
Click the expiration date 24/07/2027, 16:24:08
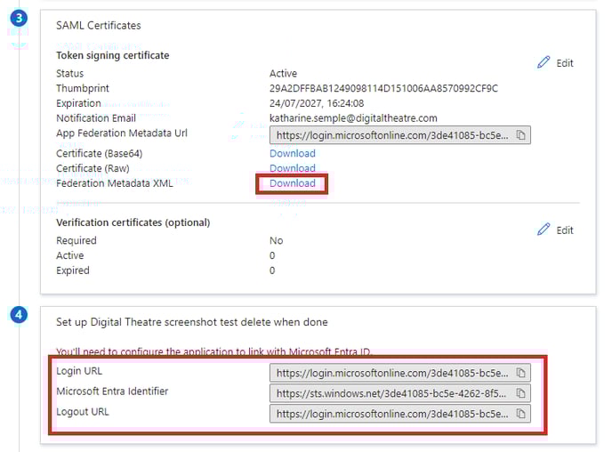click(317, 103)
